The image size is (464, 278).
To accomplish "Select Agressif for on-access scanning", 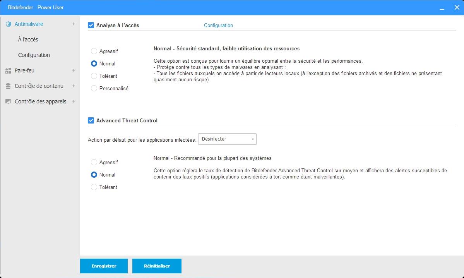I will click(x=94, y=51).
